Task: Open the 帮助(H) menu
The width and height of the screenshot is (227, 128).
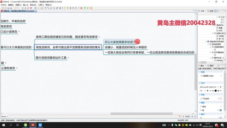Action: tap(49, 5)
